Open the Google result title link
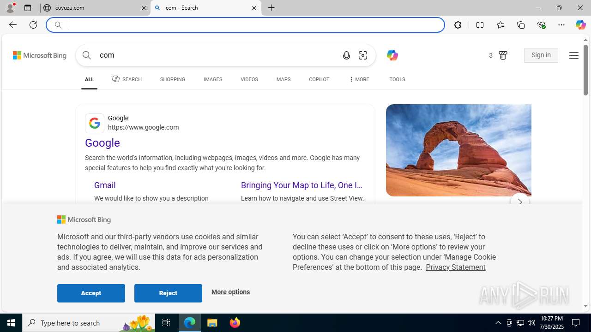Viewport: 591px width, 332px height. (103, 143)
